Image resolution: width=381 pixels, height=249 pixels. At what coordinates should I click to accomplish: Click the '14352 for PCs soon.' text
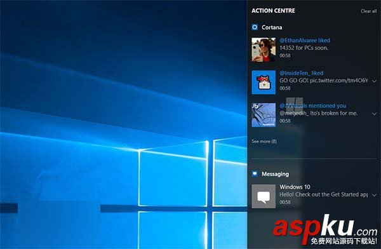pyautogui.click(x=304, y=48)
